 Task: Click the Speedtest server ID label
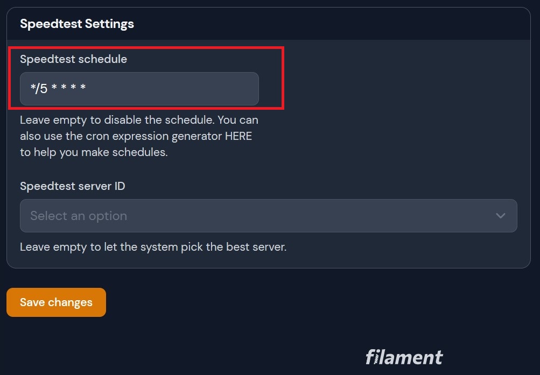click(72, 186)
